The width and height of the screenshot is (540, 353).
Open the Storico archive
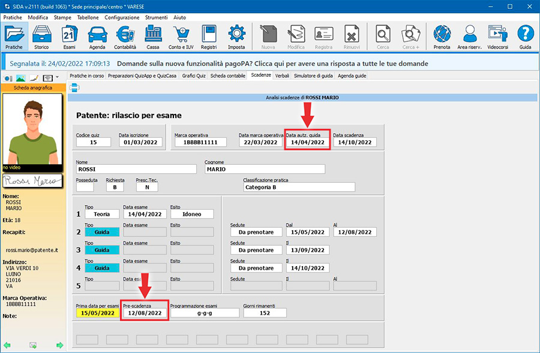coord(41,35)
